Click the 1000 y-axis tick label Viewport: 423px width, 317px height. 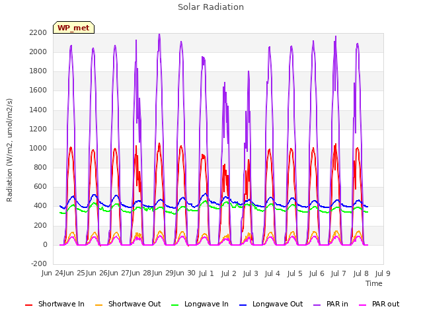pyautogui.click(x=38, y=148)
